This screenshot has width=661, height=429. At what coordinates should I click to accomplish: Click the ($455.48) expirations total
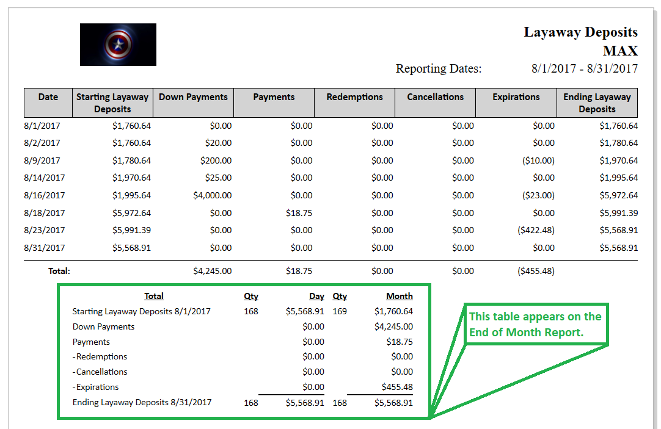tap(536, 271)
